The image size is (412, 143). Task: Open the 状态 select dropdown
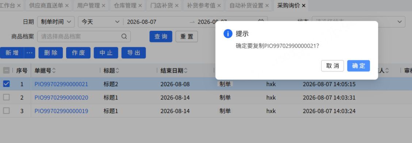coord(358,22)
